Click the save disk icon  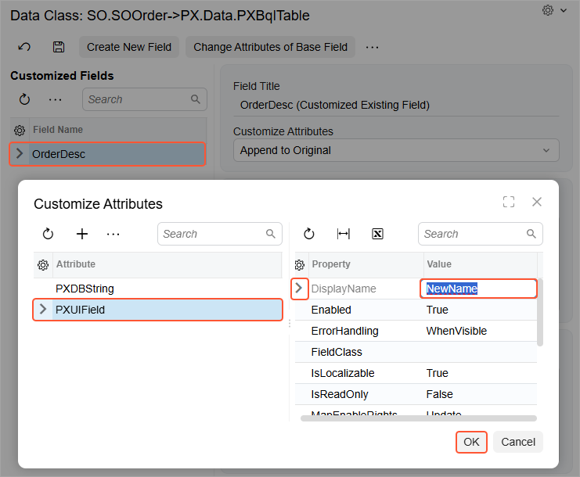(x=59, y=47)
